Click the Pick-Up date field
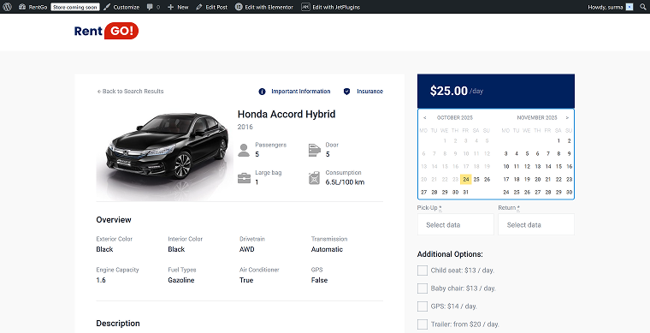Screen dimensions: 650x333 coord(456,224)
